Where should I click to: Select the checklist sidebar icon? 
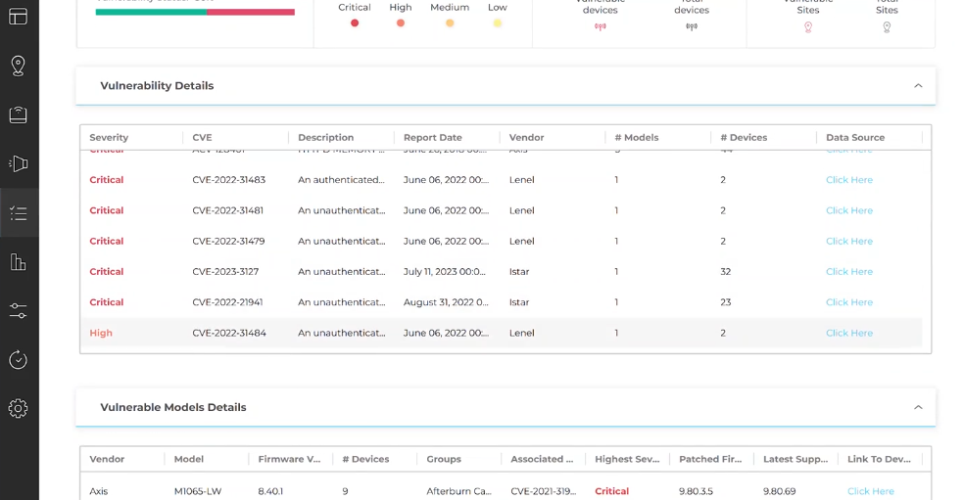19,213
